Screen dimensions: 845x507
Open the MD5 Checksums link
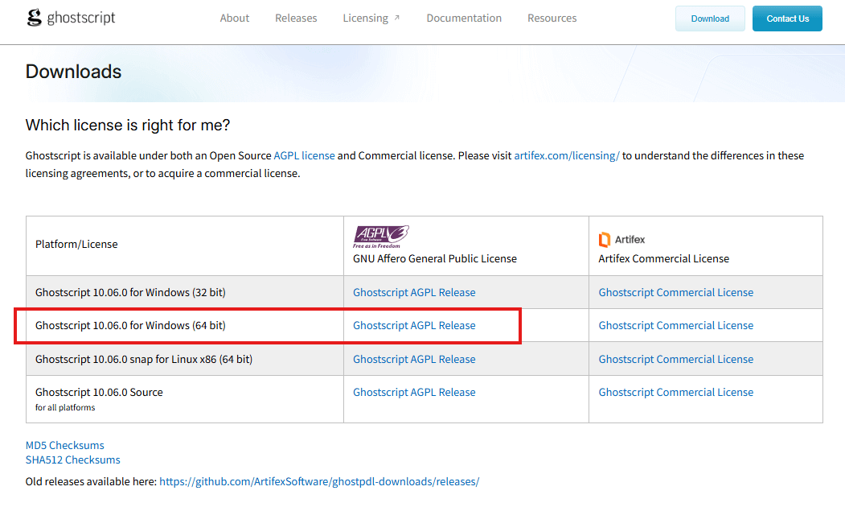[x=64, y=446]
